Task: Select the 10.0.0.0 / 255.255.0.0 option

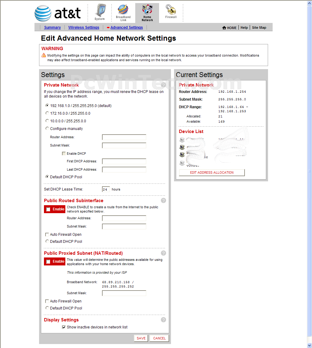Action: [x=47, y=121]
